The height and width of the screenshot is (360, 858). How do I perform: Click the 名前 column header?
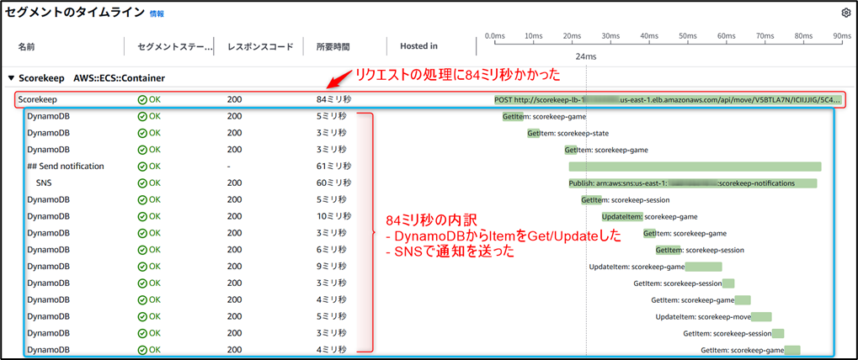(27, 47)
